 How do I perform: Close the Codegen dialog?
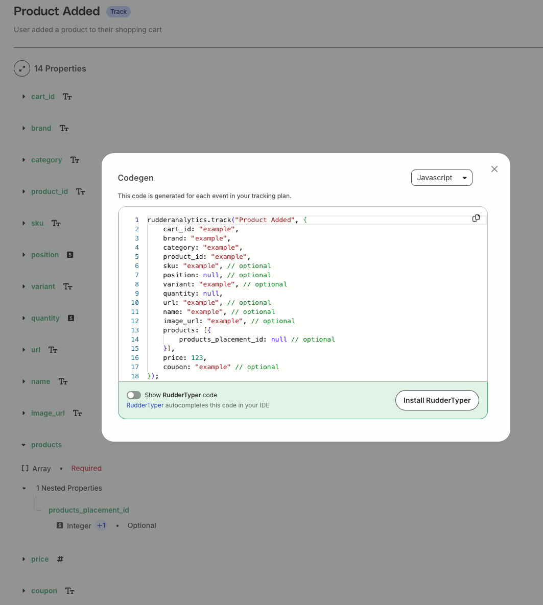(494, 169)
